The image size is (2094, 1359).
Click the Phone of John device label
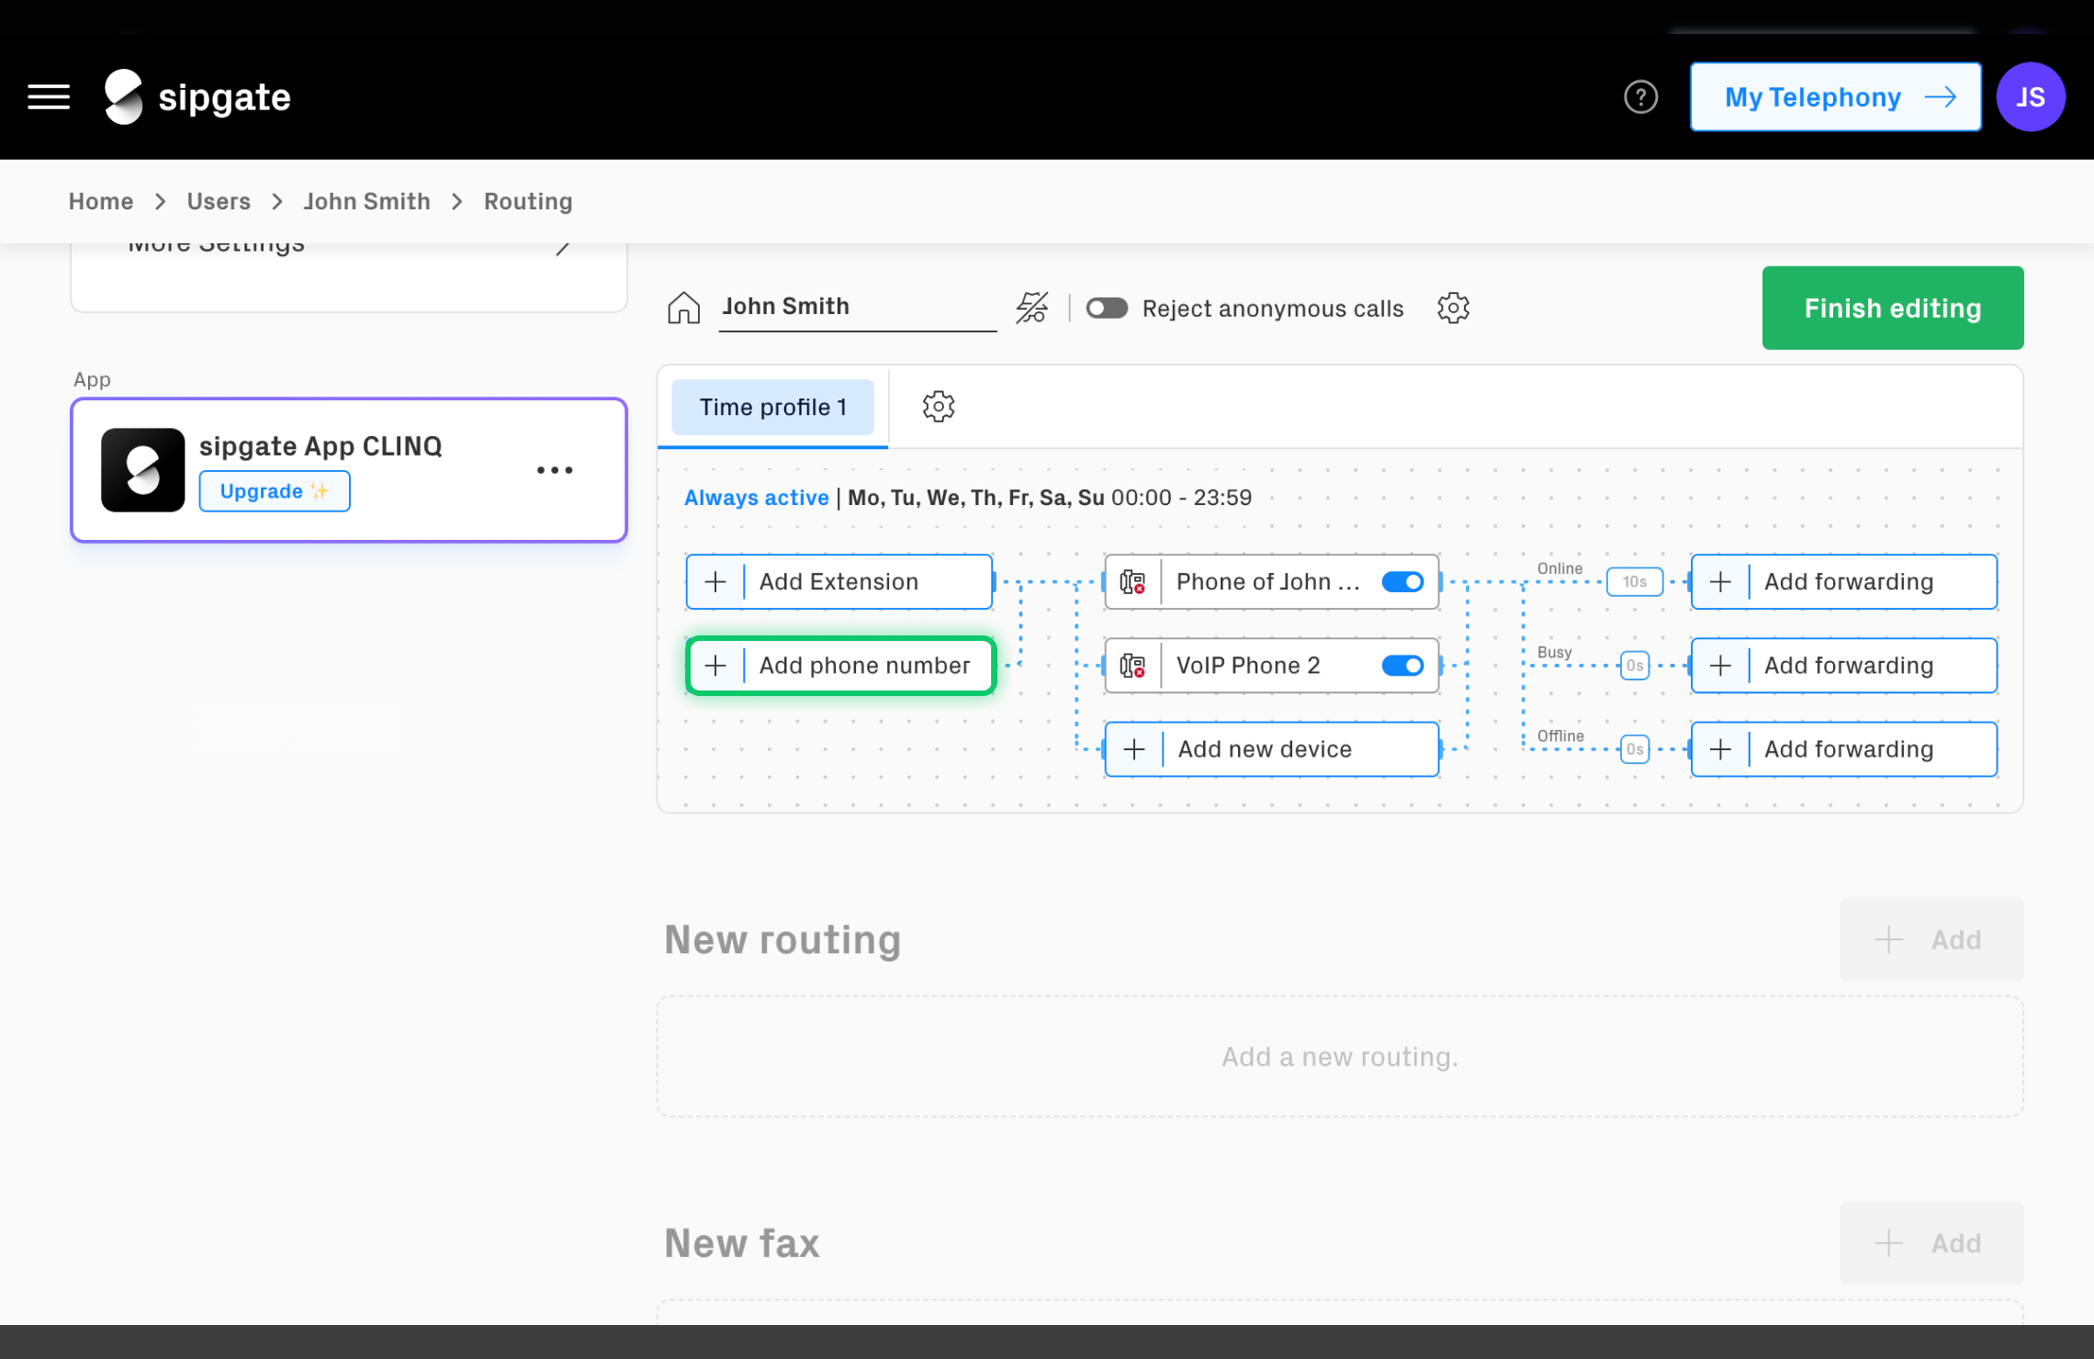point(1267,581)
